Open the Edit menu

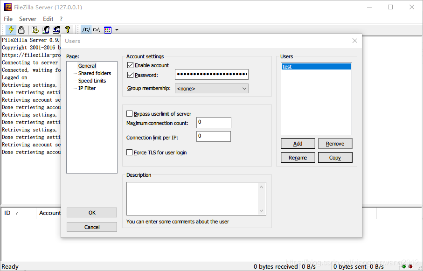pos(48,19)
